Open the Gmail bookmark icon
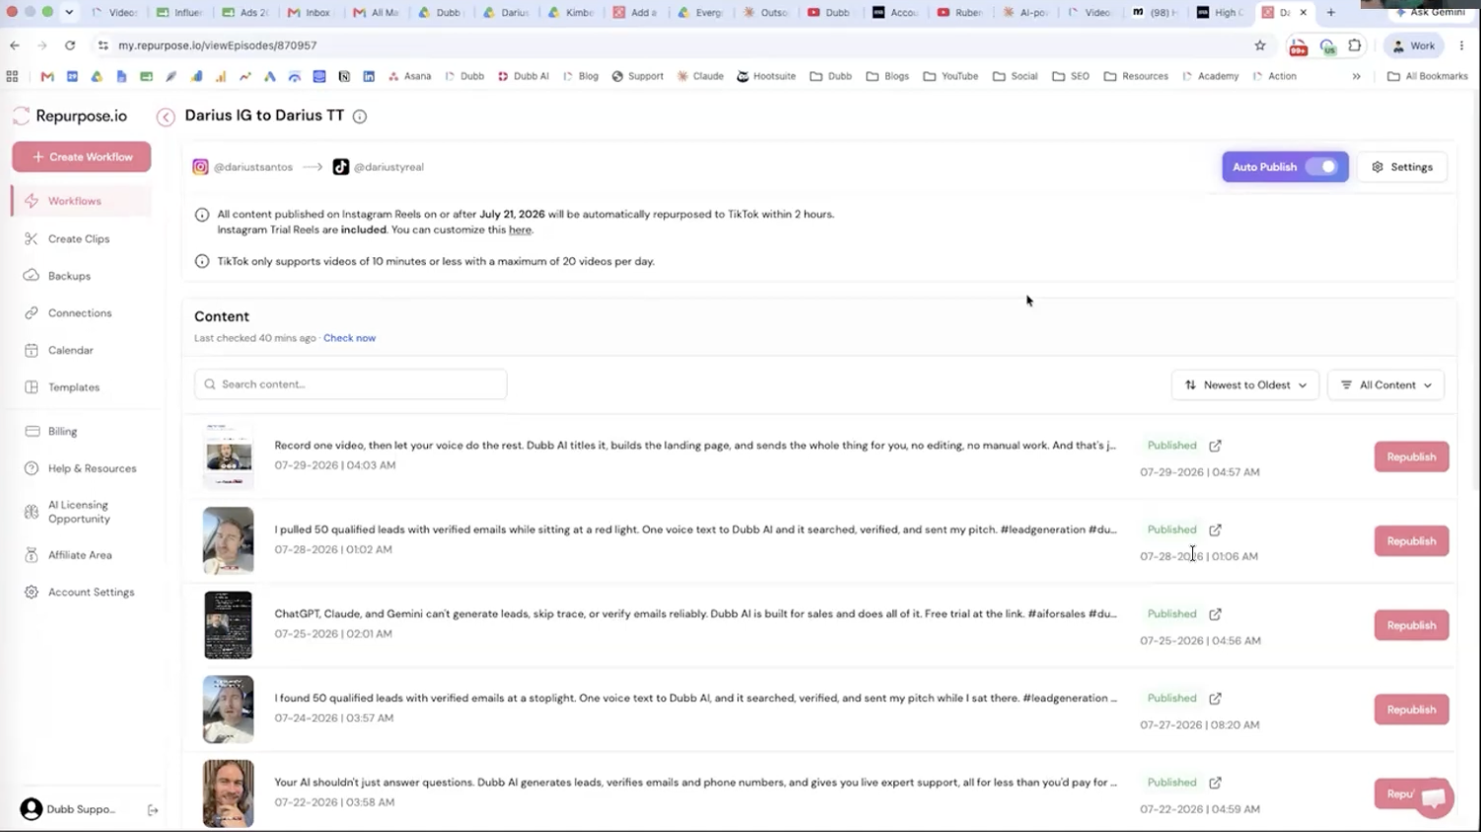This screenshot has width=1481, height=832. (x=47, y=76)
